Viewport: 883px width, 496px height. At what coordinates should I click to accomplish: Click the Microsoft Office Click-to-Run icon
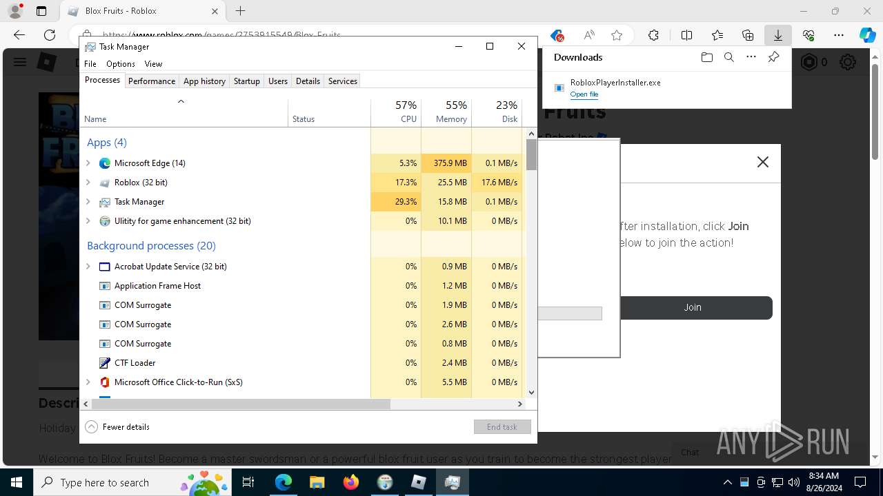[x=105, y=382]
